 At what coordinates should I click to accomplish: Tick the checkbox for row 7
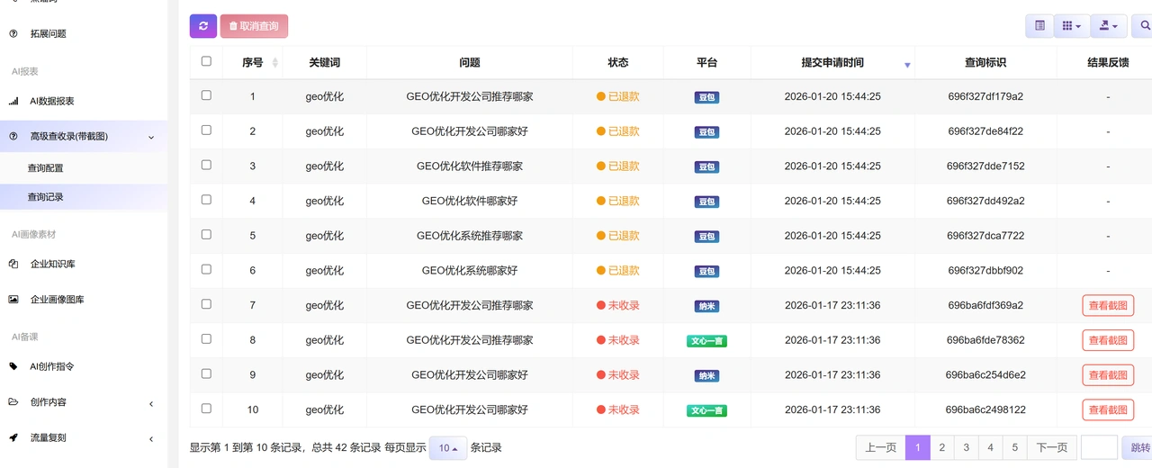(206, 303)
